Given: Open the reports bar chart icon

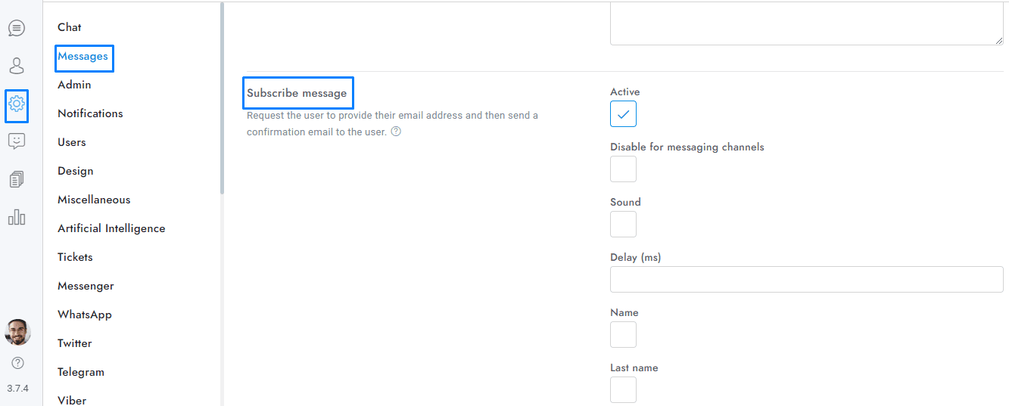Looking at the screenshot, I should (17, 217).
